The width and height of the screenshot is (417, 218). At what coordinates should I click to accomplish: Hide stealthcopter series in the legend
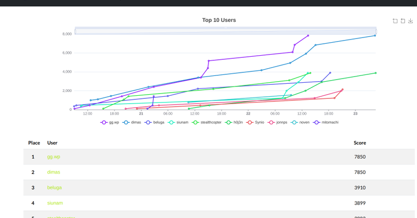click(x=206, y=122)
